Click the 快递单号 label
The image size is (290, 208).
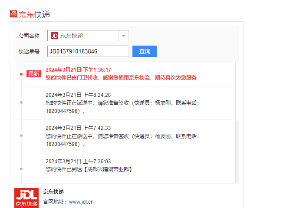click(x=29, y=51)
